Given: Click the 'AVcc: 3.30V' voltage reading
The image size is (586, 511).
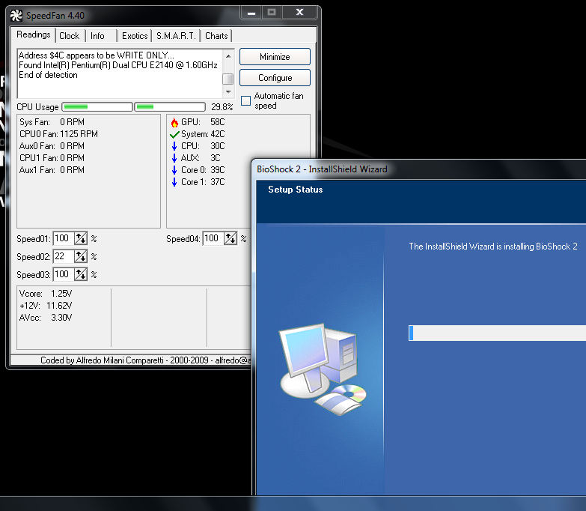Looking at the screenshot, I should (46, 318).
